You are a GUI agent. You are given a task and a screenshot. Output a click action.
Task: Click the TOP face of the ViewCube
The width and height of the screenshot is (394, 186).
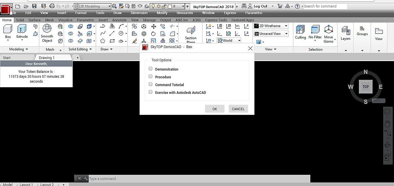click(365, 87)
